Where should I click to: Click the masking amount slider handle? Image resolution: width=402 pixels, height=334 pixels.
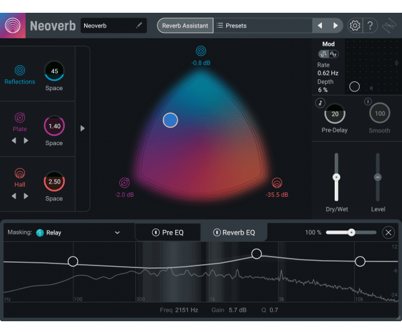pyautogui.click(x=351, y=232)
